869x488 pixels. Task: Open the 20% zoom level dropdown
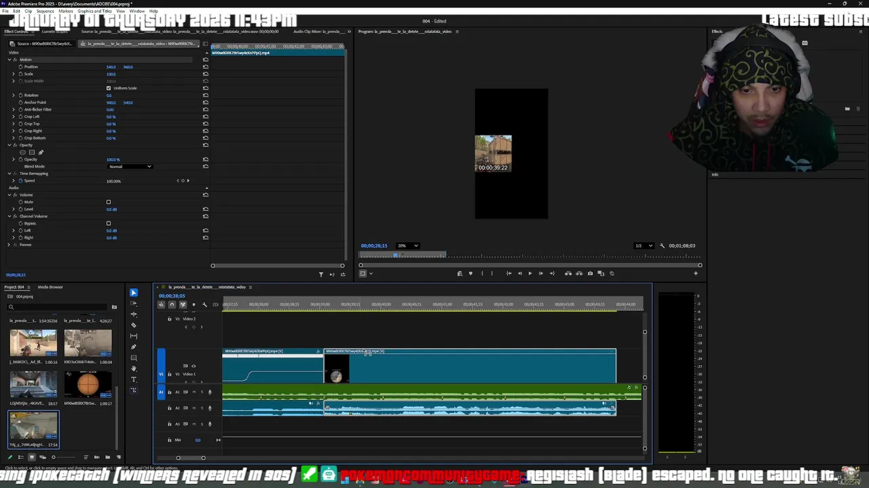click(408, 246)
